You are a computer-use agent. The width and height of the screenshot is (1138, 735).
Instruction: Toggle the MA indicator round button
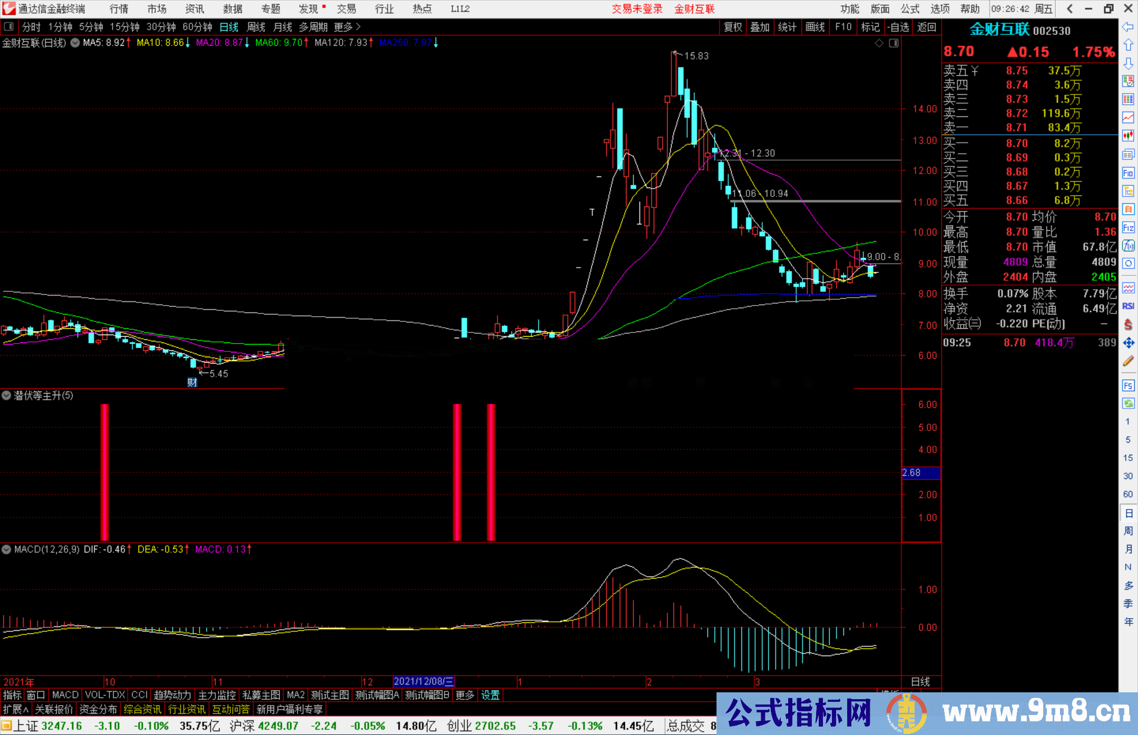click(75, 43)
